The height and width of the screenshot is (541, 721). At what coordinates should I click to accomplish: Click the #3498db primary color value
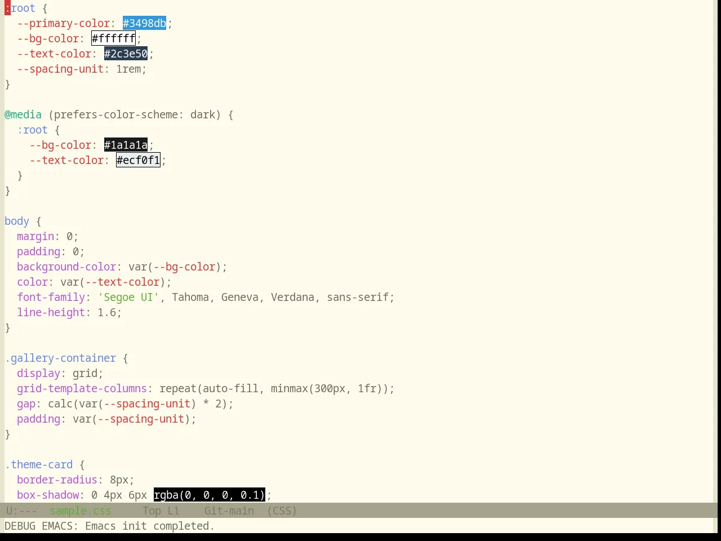[x=144, y=23]
